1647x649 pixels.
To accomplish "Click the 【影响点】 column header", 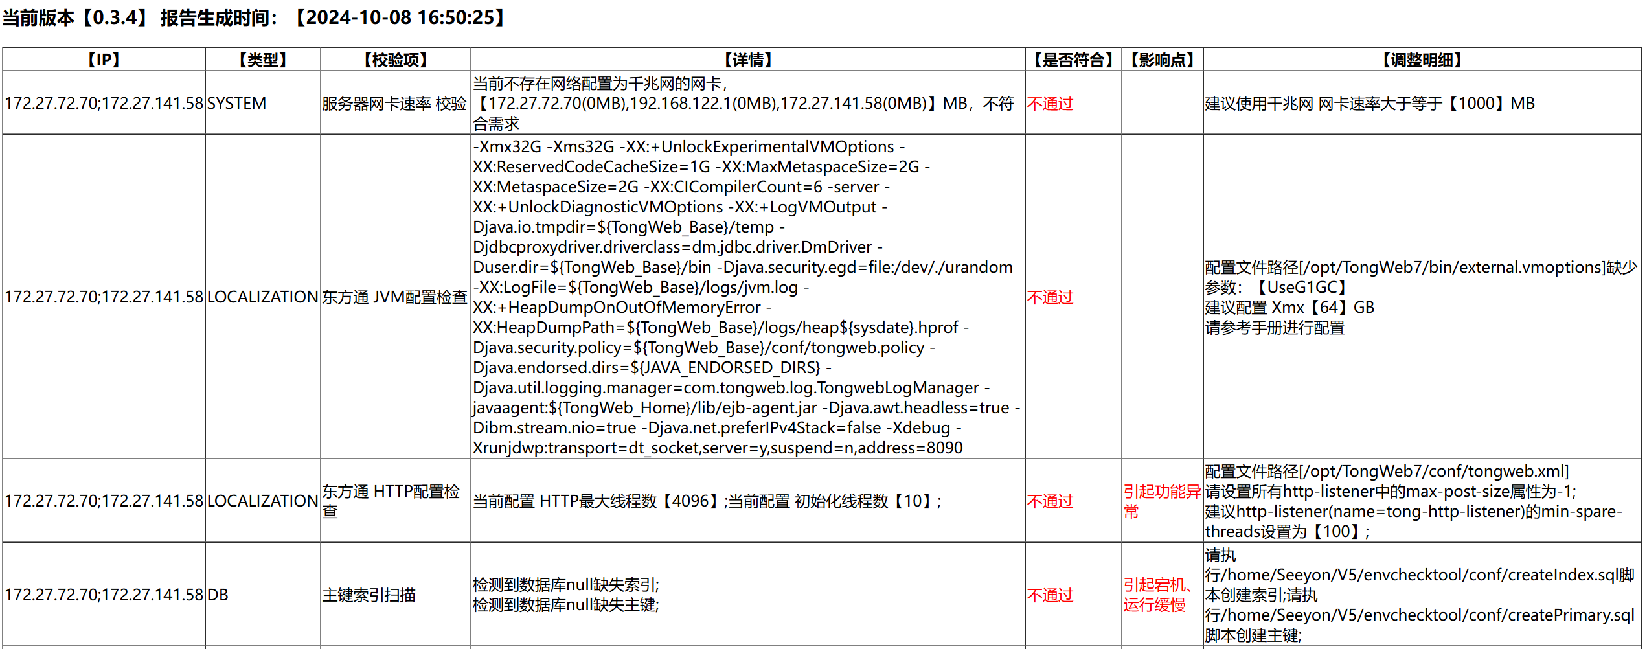I will [x=1163, y=60].
